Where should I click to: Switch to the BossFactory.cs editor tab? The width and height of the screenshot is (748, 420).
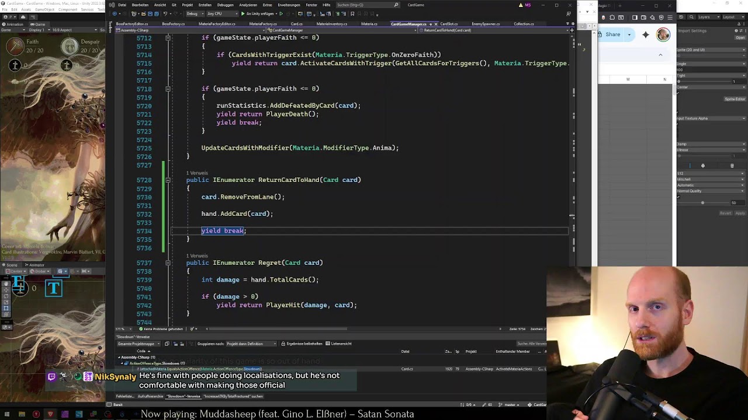coord(173,24)
